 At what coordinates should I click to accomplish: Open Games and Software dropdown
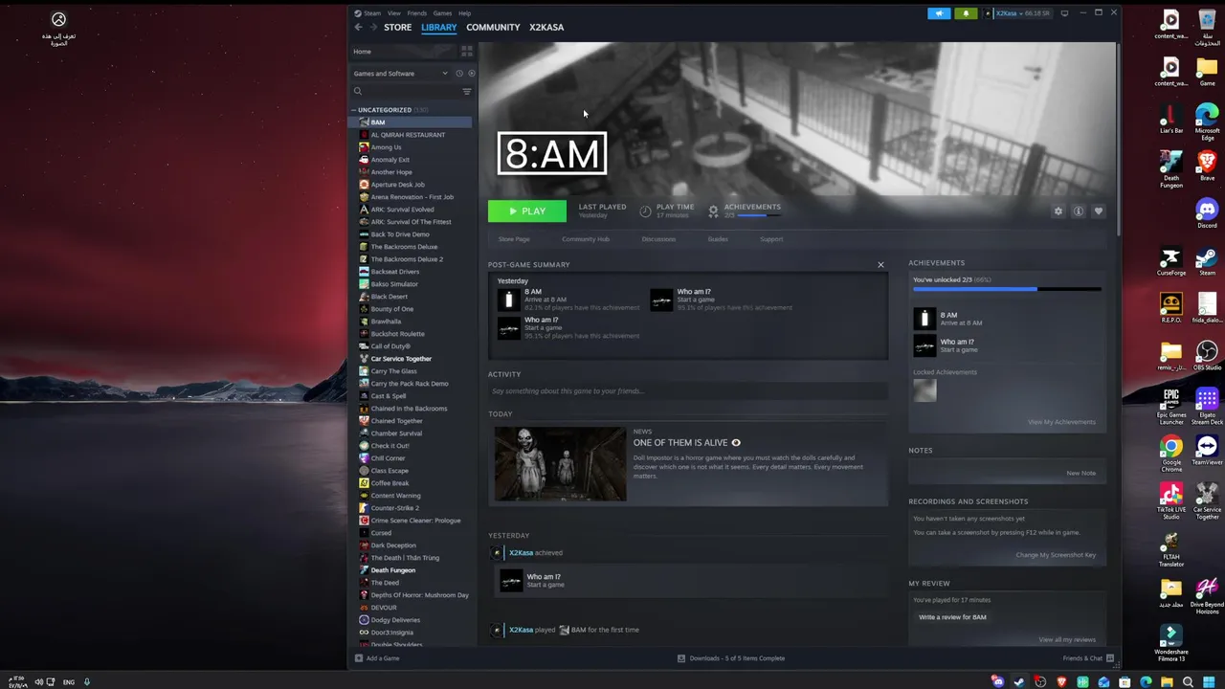pos(400,74)
